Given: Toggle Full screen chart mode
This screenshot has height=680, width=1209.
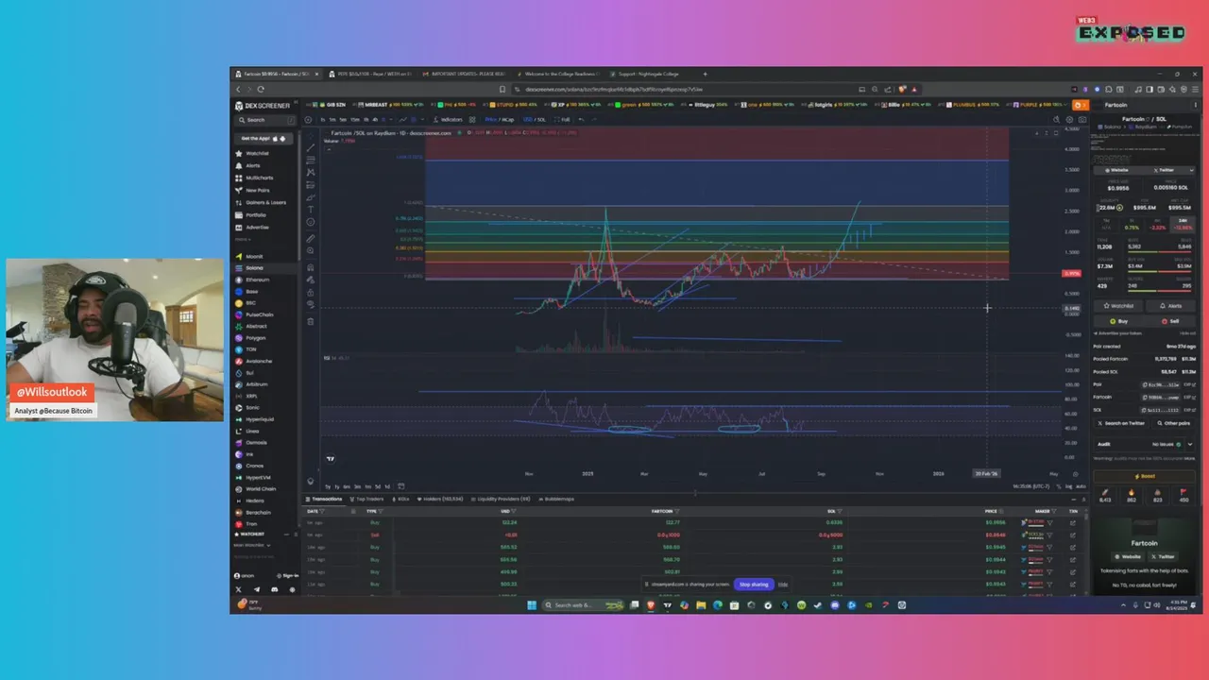Looking at the screenshot, I should [562, 120].
